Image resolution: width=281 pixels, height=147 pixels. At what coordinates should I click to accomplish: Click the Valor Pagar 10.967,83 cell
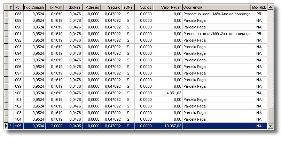pos(168,126)
